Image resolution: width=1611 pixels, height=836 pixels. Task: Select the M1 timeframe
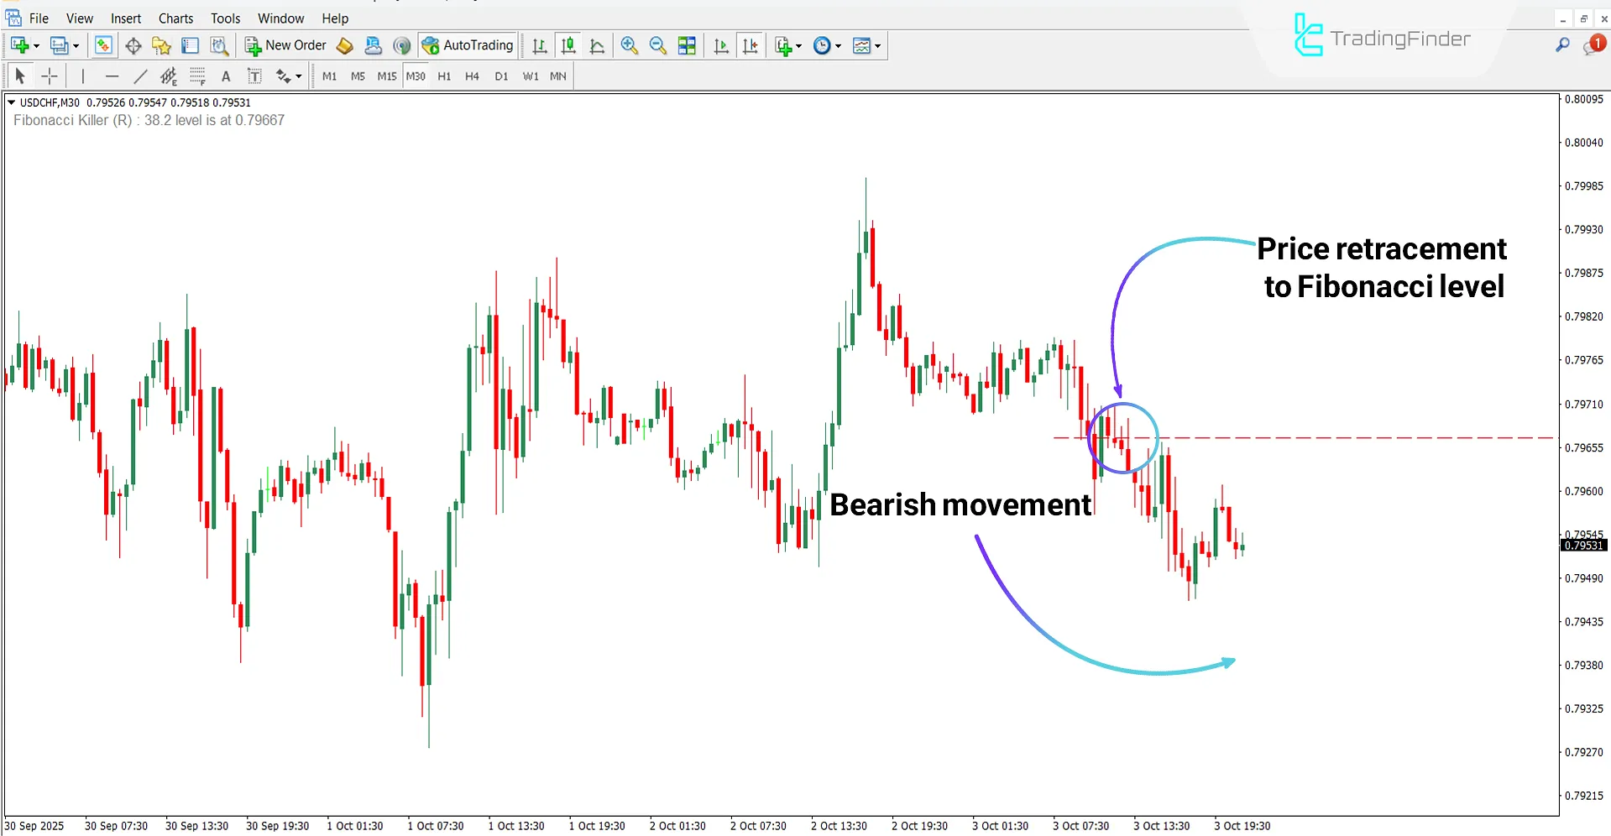[x=329, y=76]
